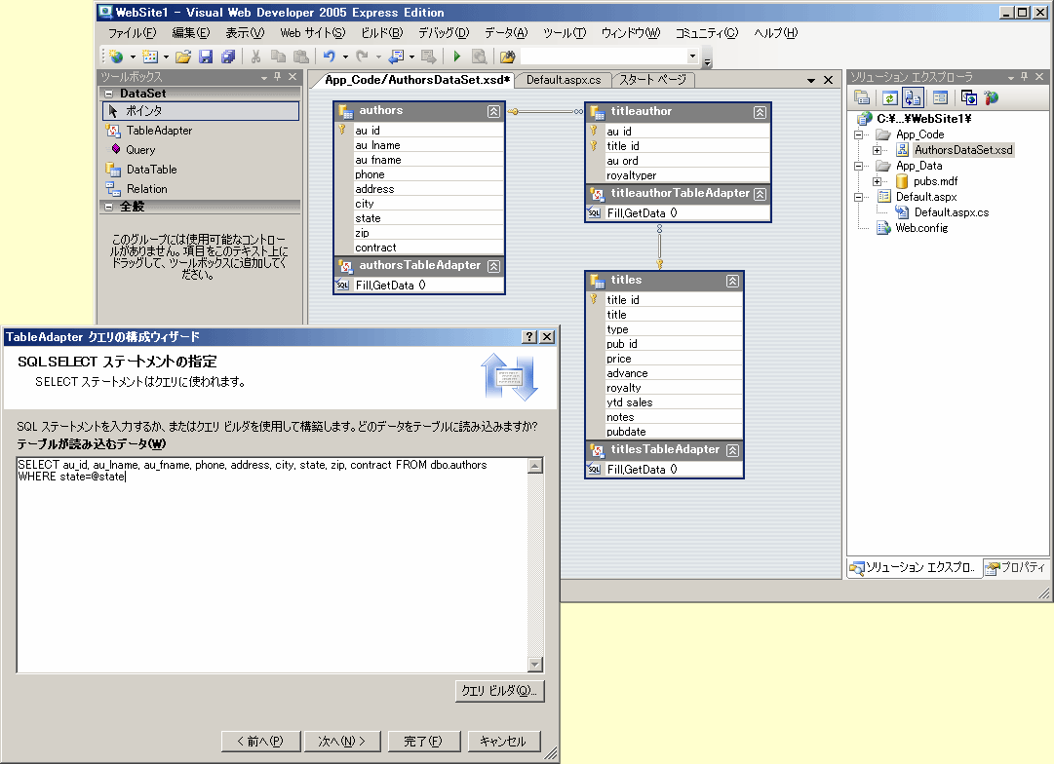Click the SQL text box scroll-down arrow
This screenshot has width=1054, height=764.
[x=535, y=666]
